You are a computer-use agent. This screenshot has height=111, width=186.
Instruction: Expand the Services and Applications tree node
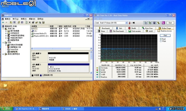point(3,54)
